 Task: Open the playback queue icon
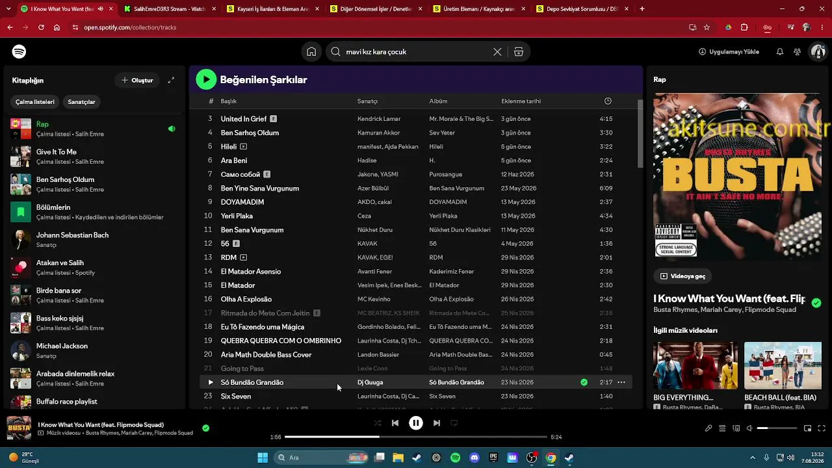[722, 428]
